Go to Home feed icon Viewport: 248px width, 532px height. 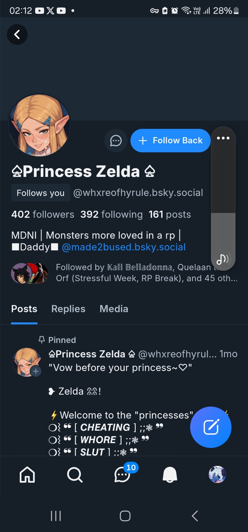click(x=27, y=475)
